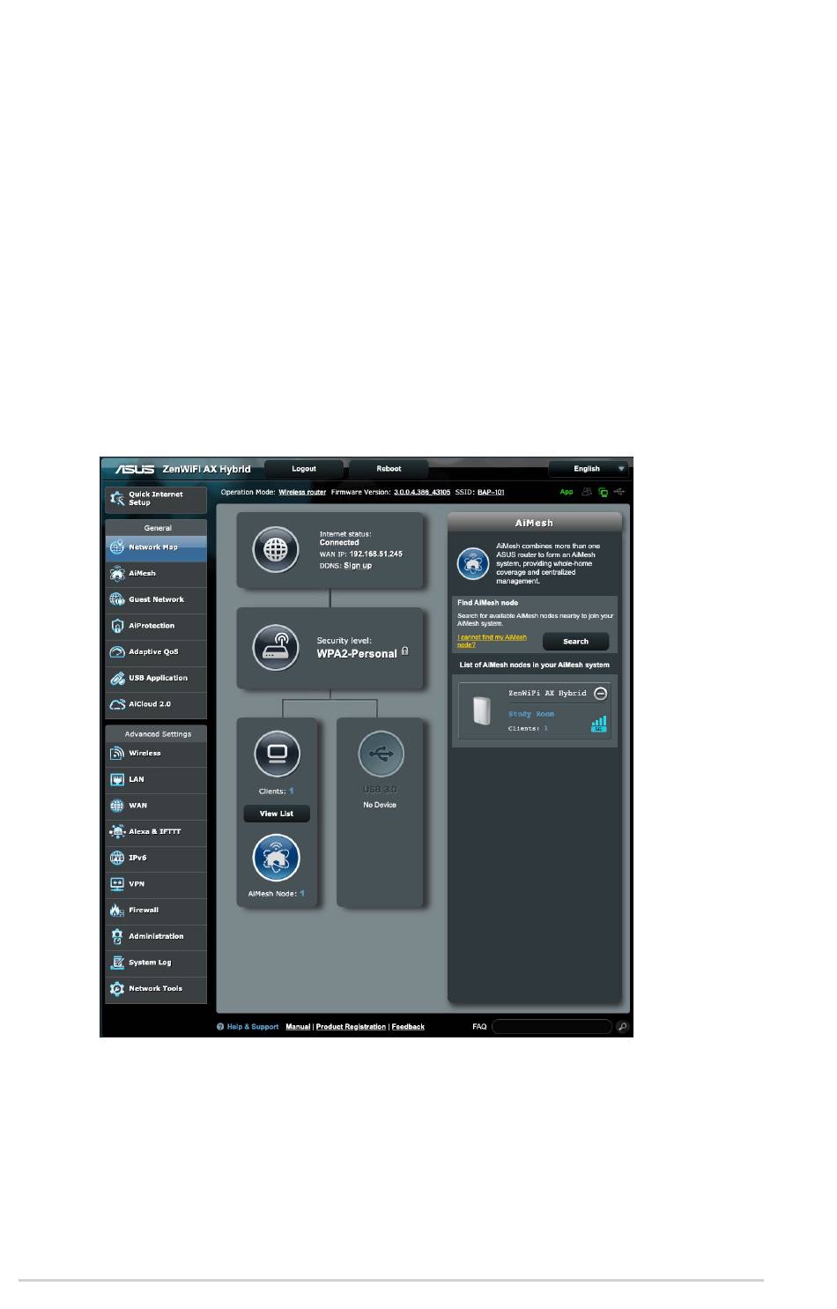This screenshot has height=1309, width=837.
Task: Click the Reboot button
Action: click(389, 469)
